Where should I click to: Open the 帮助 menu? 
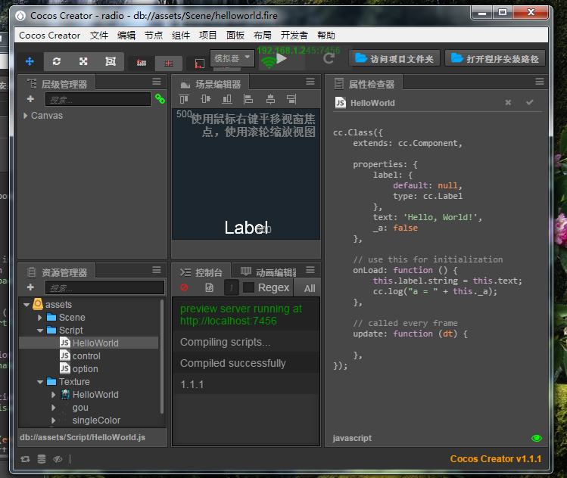[326, 36]
